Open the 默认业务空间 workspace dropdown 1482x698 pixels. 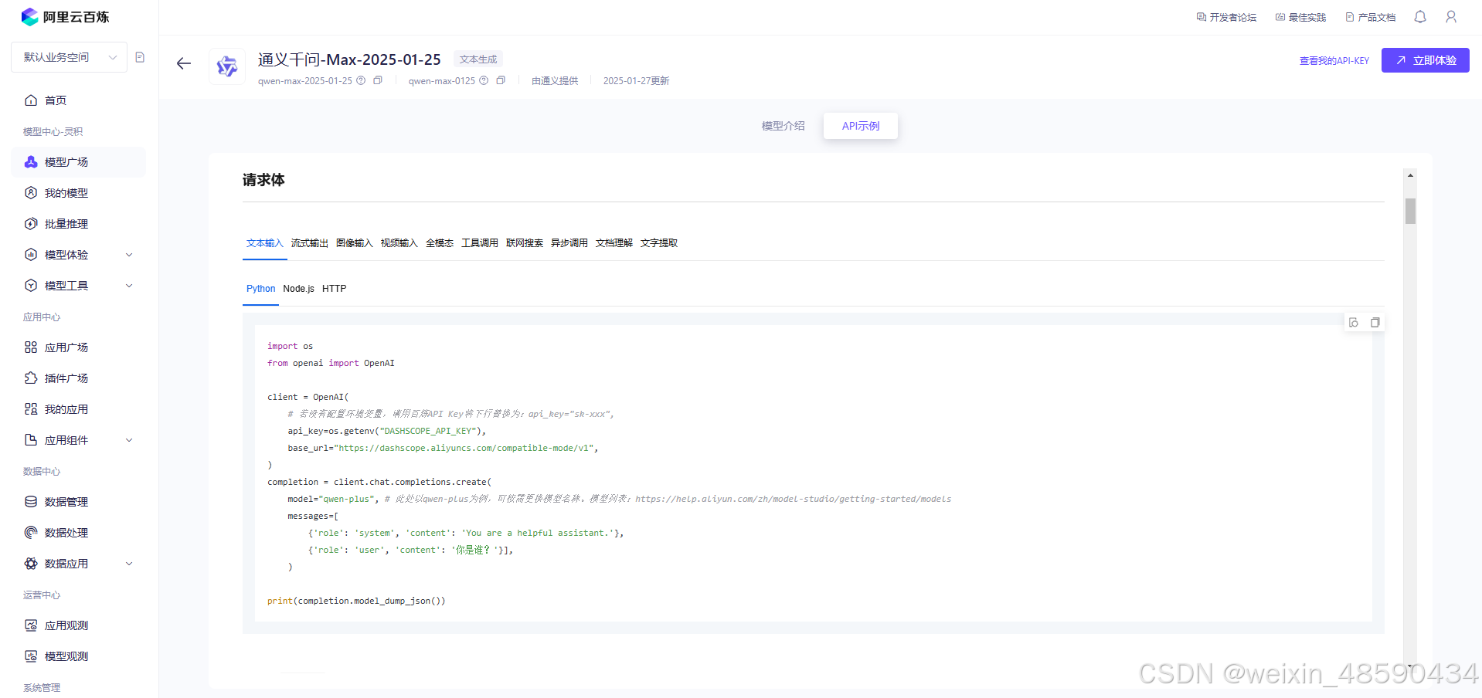click(x=69, y=57)
